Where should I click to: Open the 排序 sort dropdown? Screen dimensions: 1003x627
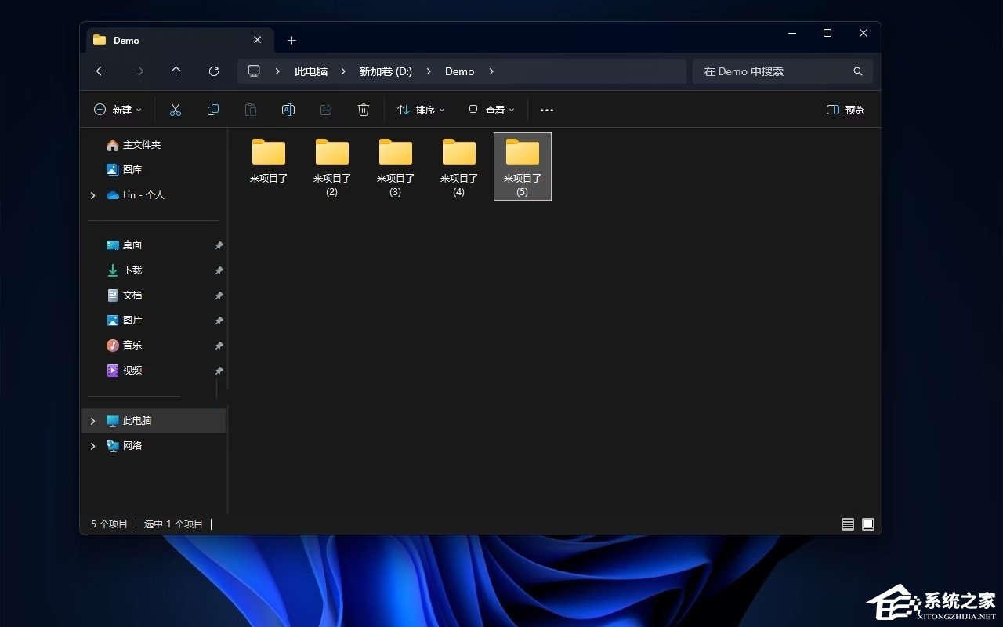421,110
